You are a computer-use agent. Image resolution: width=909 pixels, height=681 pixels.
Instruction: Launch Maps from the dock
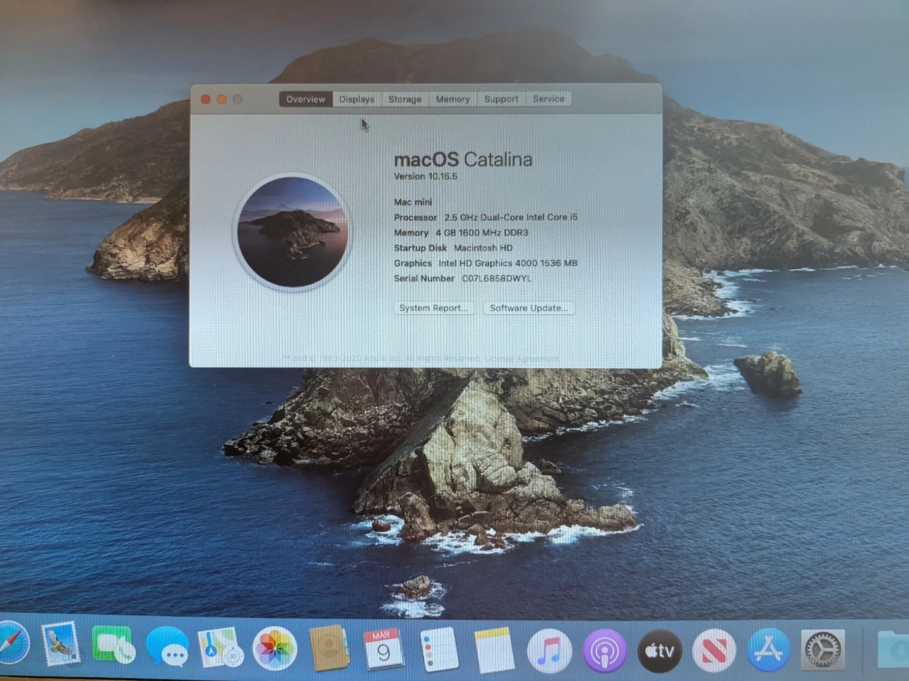[x=220, y=648]
